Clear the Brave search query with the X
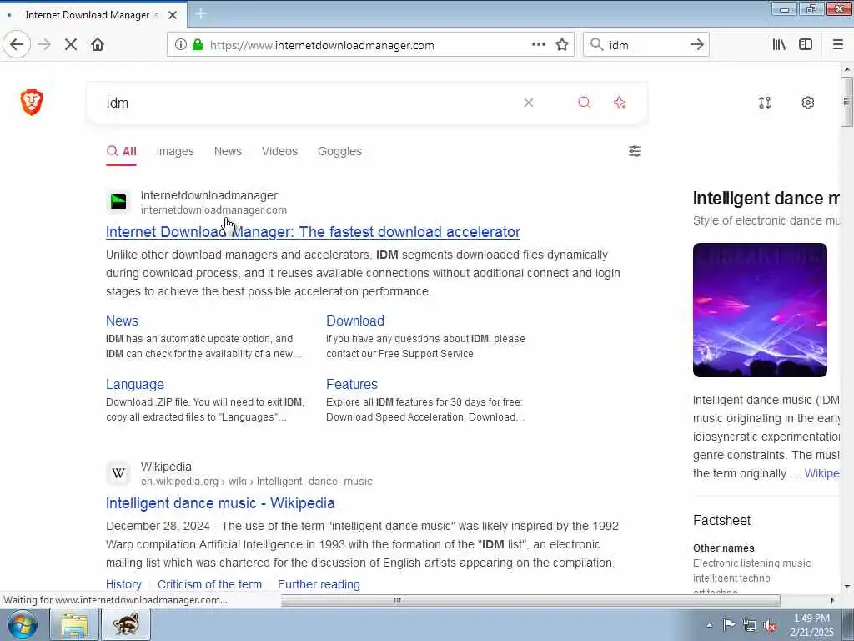854x641 pixels. 528,103
